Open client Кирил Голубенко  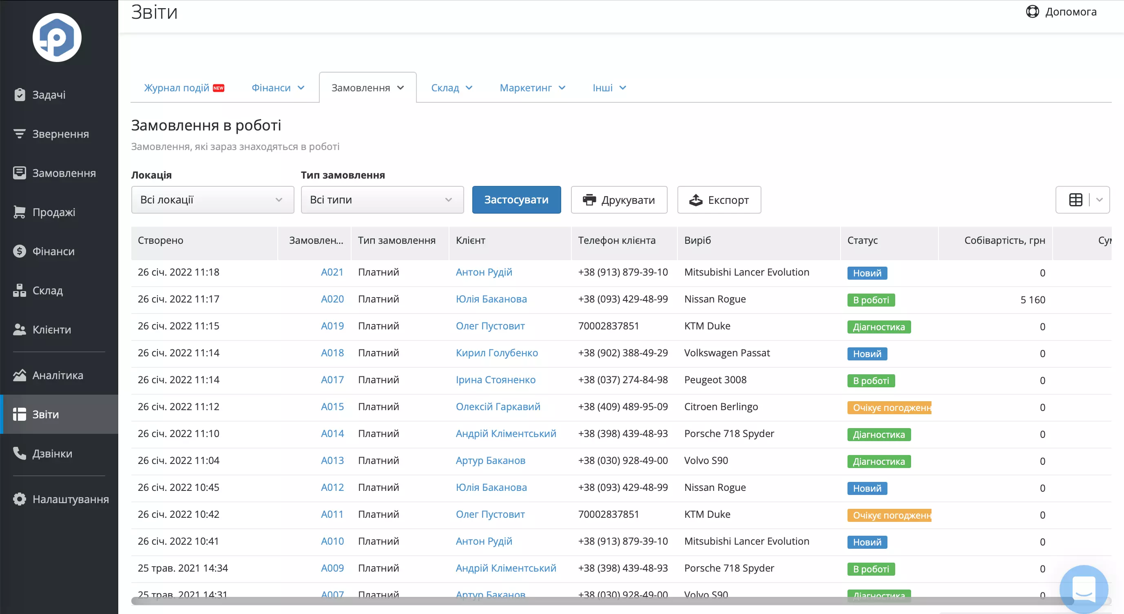(497, 353)
